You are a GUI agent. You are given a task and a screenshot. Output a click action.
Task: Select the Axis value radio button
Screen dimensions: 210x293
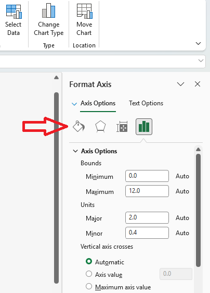pyautogui.click(x=89, y=274)
